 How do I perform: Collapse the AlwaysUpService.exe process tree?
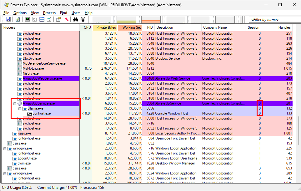click(x=15, y=103)
